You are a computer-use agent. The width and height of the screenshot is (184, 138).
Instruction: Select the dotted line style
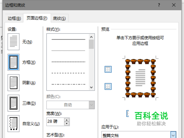tap(68, 51)
